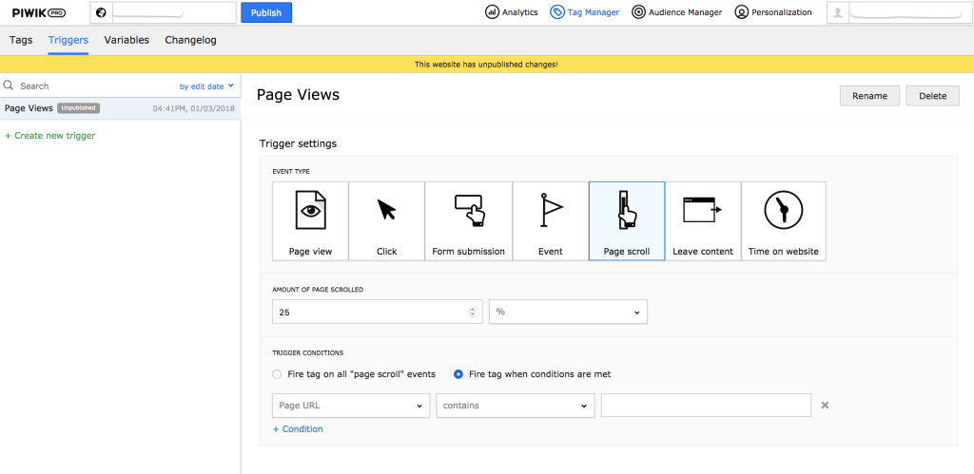Select the Page view event type
Viewport: 974px width, 474px height.
311,221
